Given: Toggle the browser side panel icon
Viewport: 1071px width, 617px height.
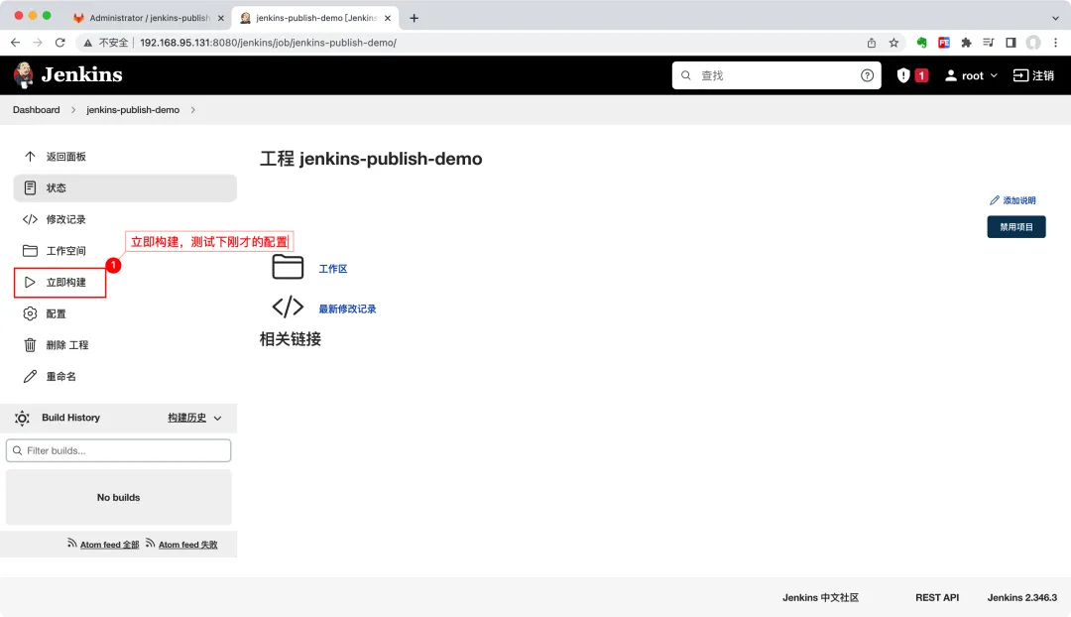Looking at the screenshot, I should [1011, 43].
